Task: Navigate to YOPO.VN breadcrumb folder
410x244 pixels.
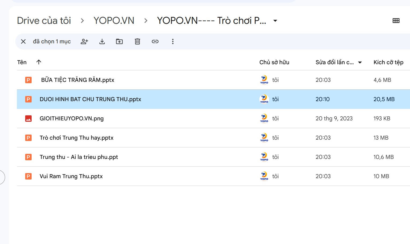Action: click(114, 21)
